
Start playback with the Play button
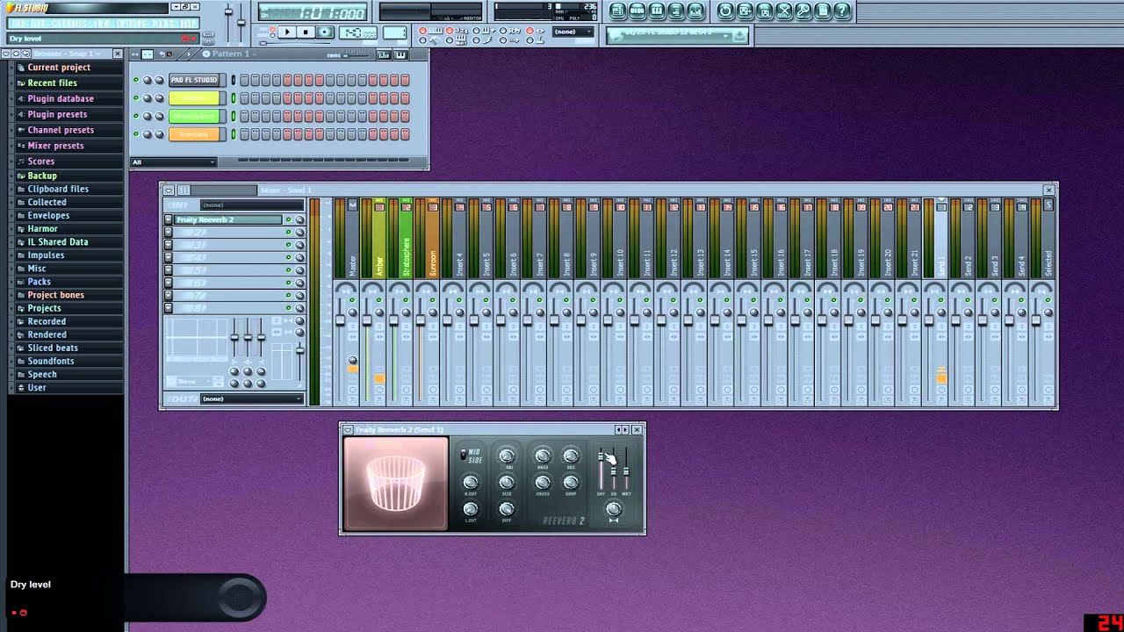click(286, 32)
